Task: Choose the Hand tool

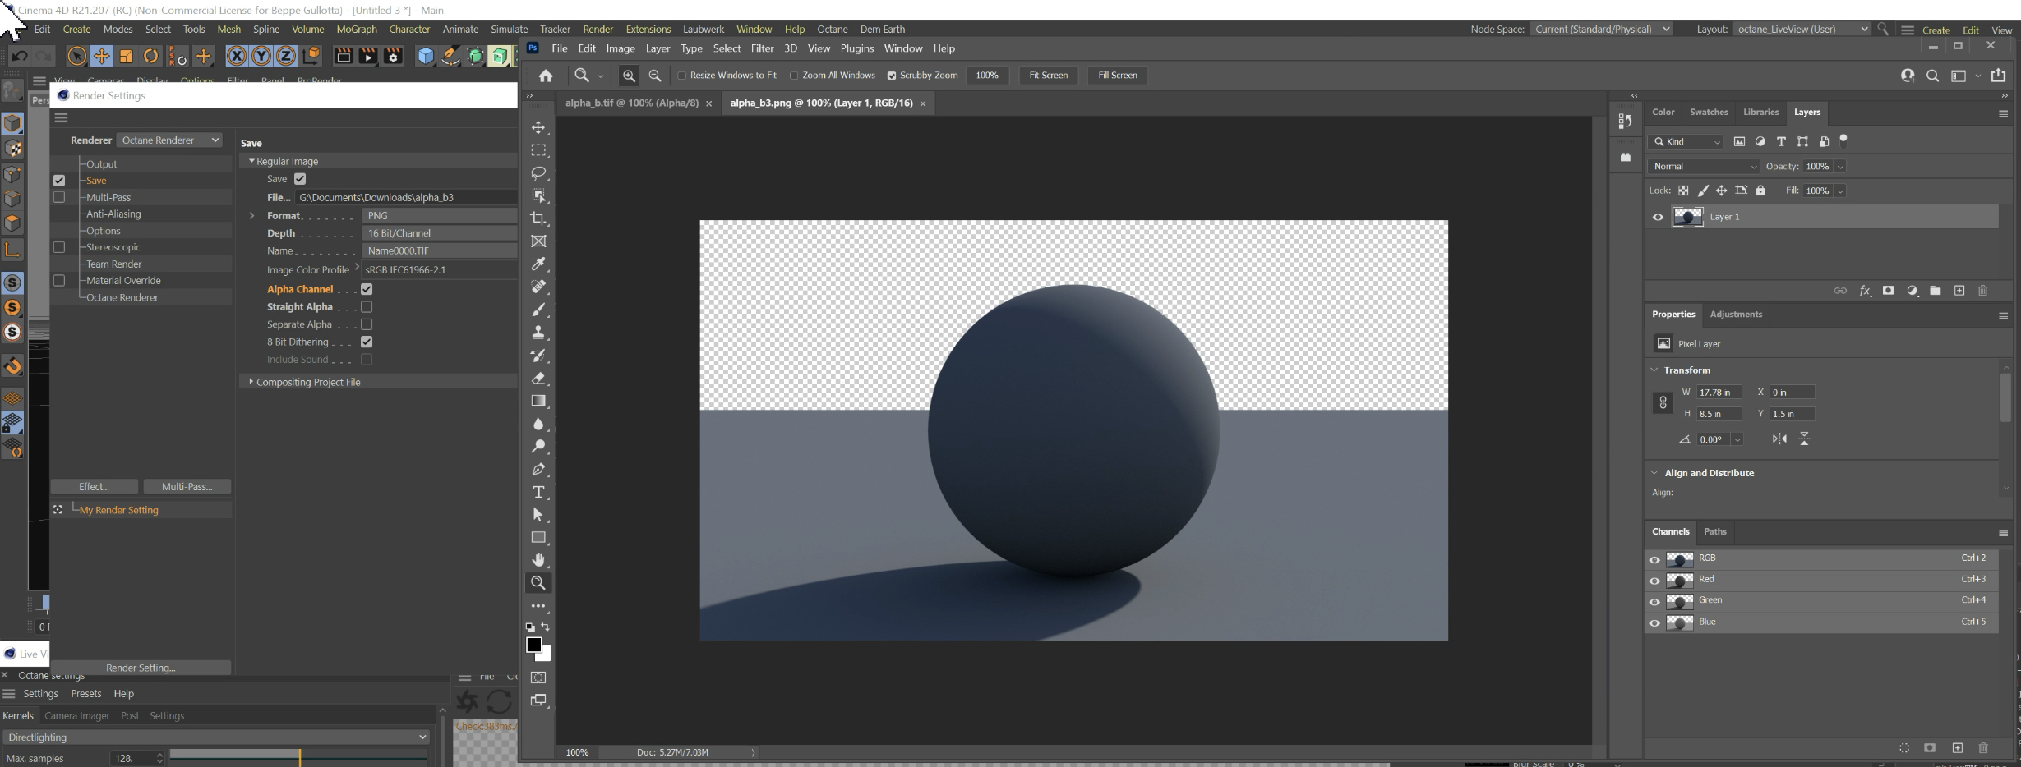Action: [538, 560]
